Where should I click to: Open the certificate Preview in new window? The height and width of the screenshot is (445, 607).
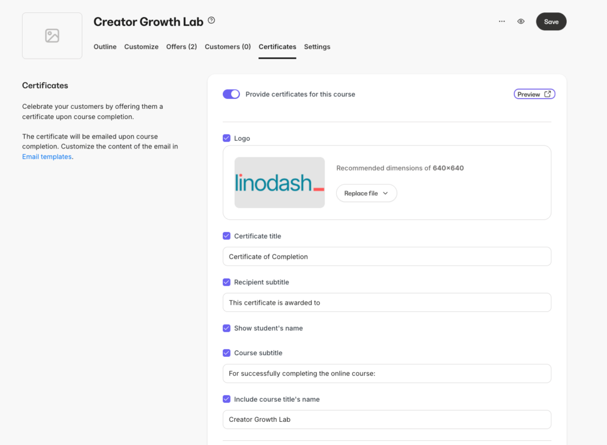pyautogui.click(x=534, y=94)
